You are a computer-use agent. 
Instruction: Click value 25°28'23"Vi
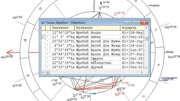pos(63,41)
